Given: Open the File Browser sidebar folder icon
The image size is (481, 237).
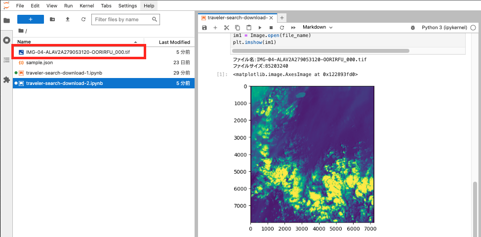Looking at the screenshot, I should (x=6, y=21).
